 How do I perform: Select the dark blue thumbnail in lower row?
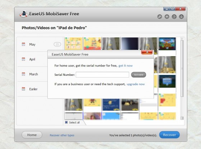click(x=111, y=104)
